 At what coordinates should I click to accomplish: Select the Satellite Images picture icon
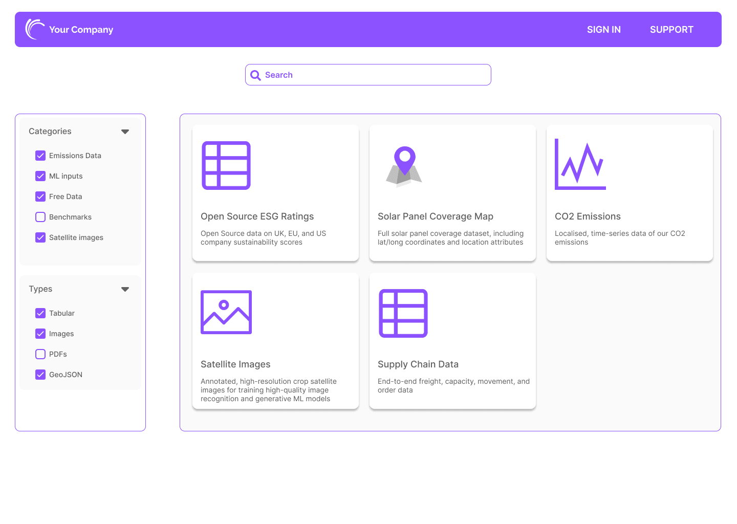pos(226,312)
